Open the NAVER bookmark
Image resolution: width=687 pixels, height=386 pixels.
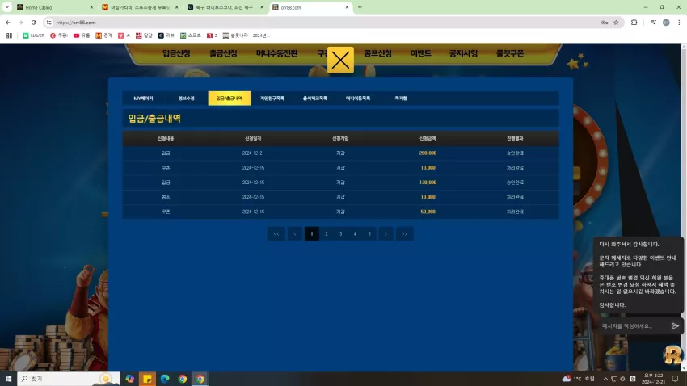click(x=33, y=36)
